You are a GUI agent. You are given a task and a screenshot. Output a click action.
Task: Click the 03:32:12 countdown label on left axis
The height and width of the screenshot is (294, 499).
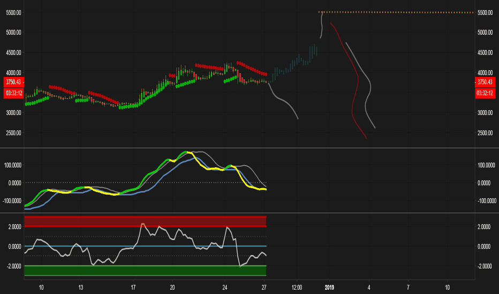coord(14,93)
